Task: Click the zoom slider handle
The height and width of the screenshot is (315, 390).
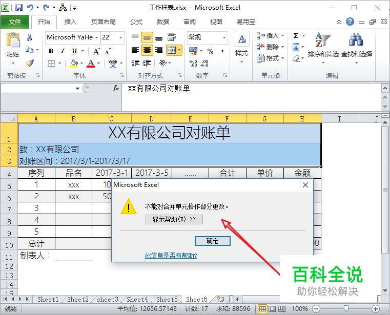Action: click(346, 308)
